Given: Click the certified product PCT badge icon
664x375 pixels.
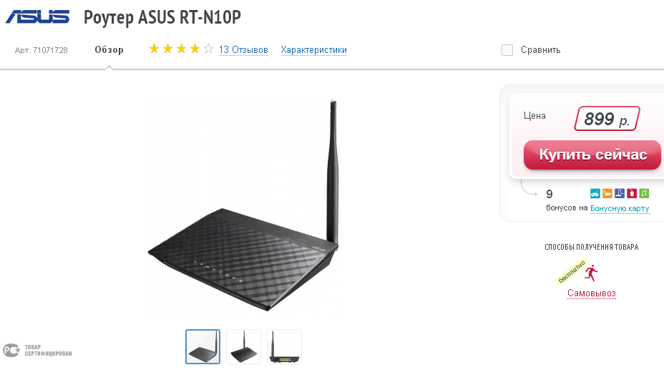Looking at the screenshot, I should pos(11,351).
